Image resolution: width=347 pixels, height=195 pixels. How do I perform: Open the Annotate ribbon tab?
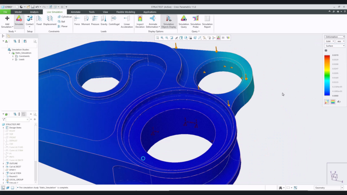click(x=75, y=11)
